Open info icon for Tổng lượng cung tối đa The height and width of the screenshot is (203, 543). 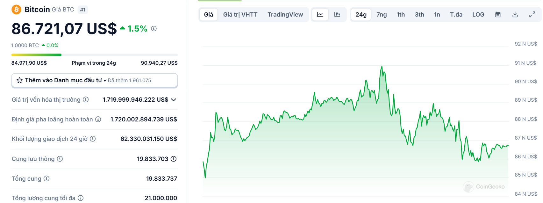[81, 198]
